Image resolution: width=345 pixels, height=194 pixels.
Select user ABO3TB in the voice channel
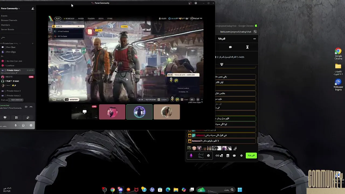coord(9,77)
